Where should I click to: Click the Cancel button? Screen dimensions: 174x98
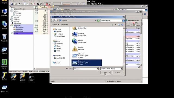click(x=118, y=73)
